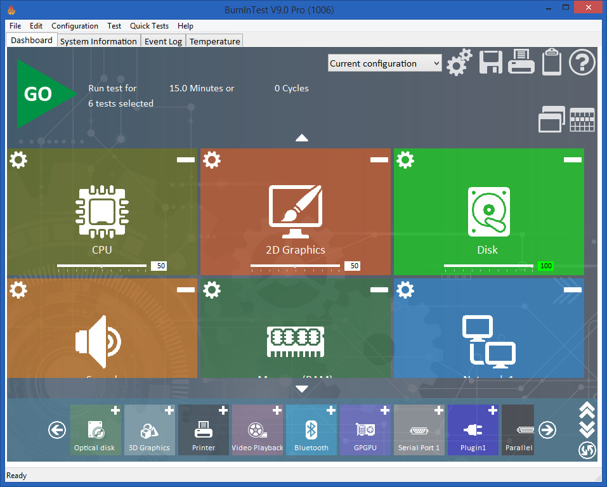This screenshot has width=607, height=487.
Task: Click the Disk duty cycle value 100
Action: 545,266
